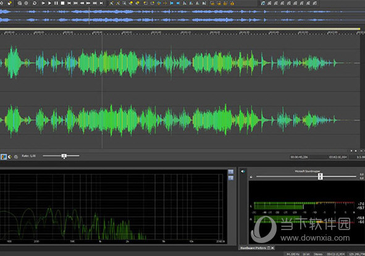Jump to the end of the file

click(101, 3)
